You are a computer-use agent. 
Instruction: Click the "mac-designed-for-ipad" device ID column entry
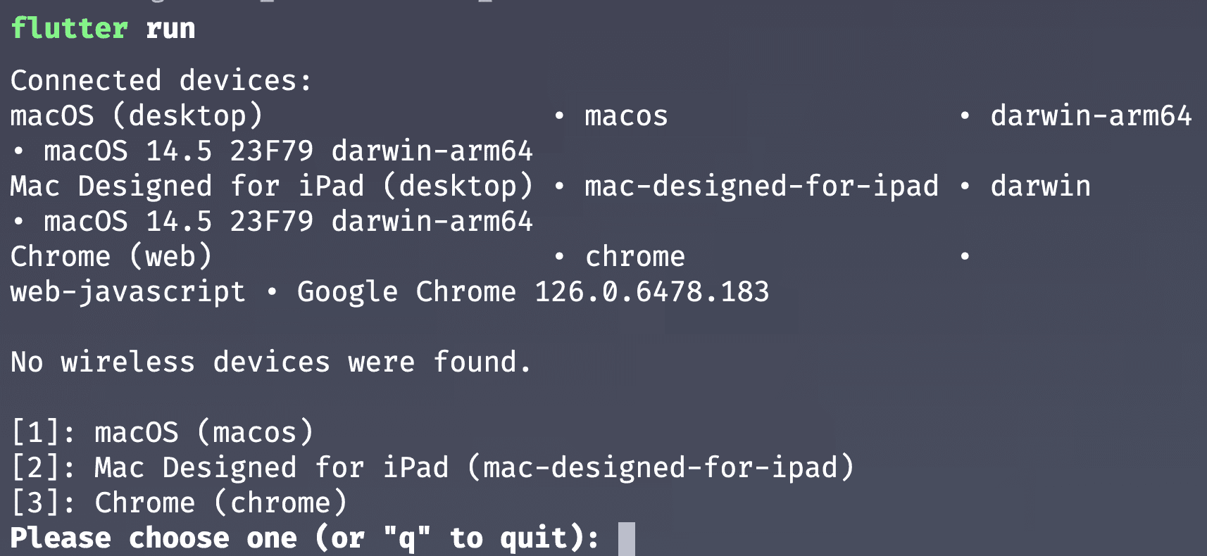pyautogui.click(x=761, y=187)
